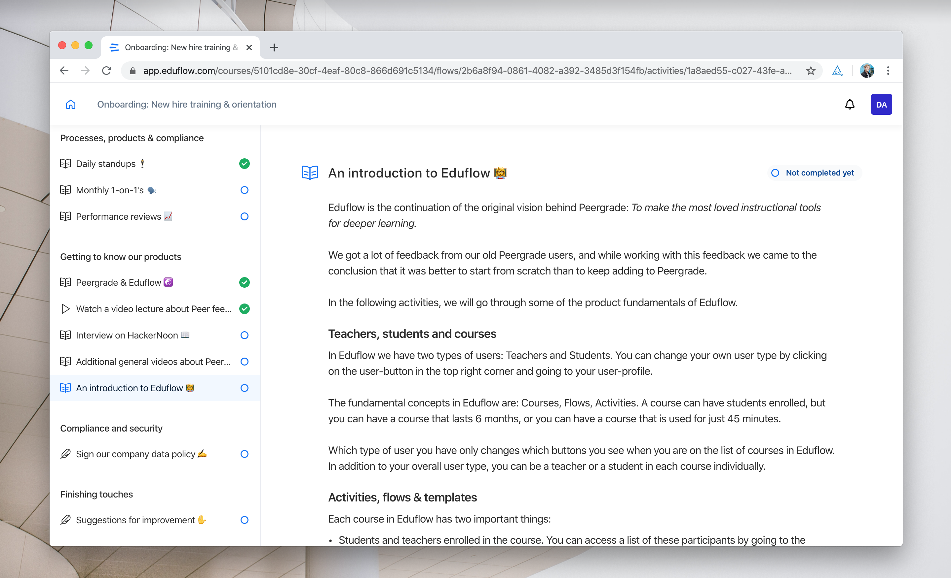Click the browser back arrow
Viewport: 951px width, 578px height.
pyautogui.click(x=64, y=71)
